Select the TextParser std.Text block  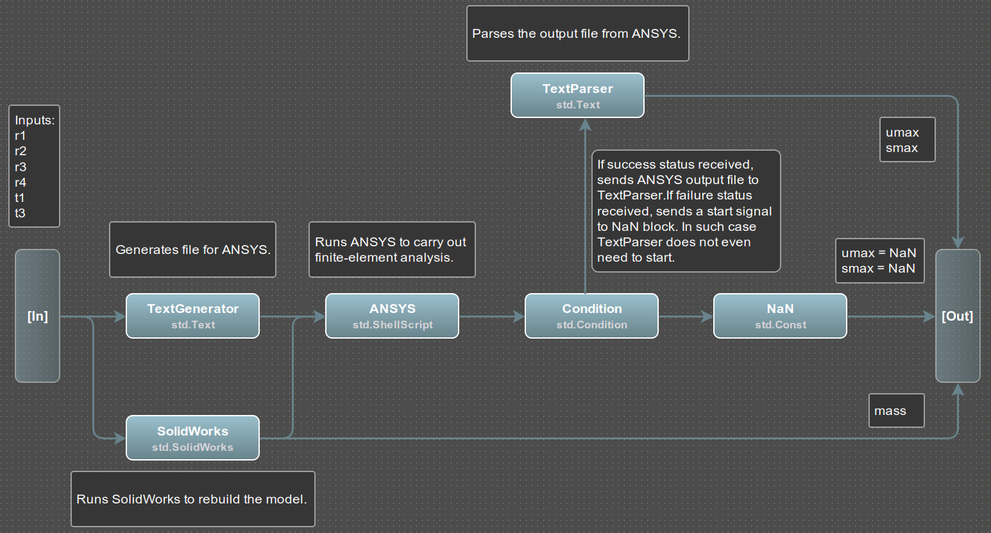point(577,95)
